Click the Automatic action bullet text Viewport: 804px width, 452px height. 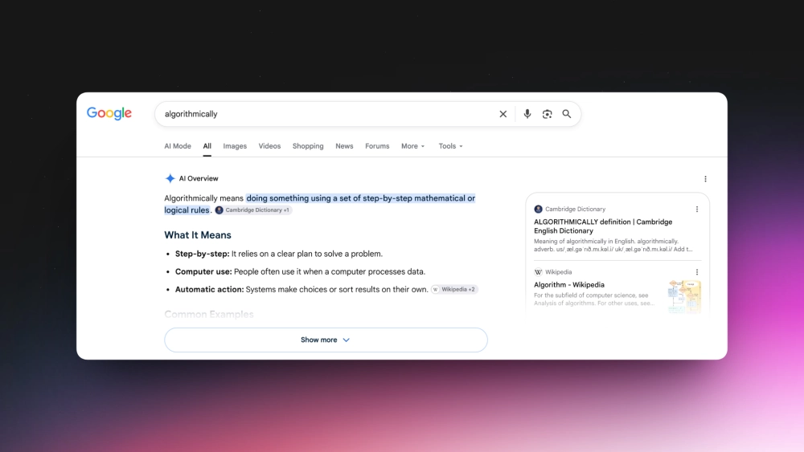pos(301,289)
